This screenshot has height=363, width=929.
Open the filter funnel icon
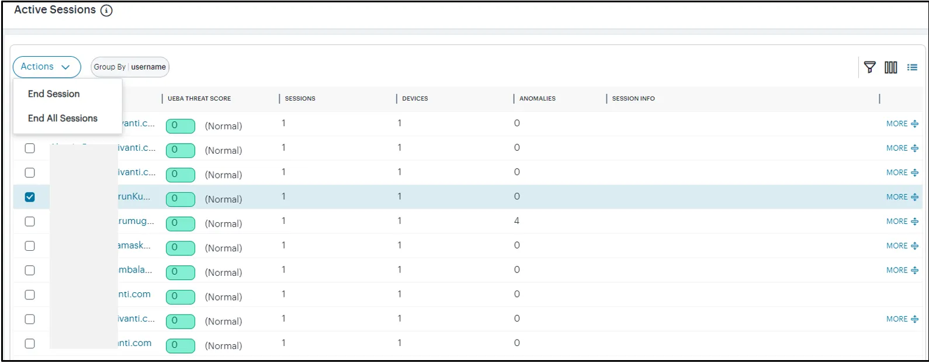pos(869,67)
